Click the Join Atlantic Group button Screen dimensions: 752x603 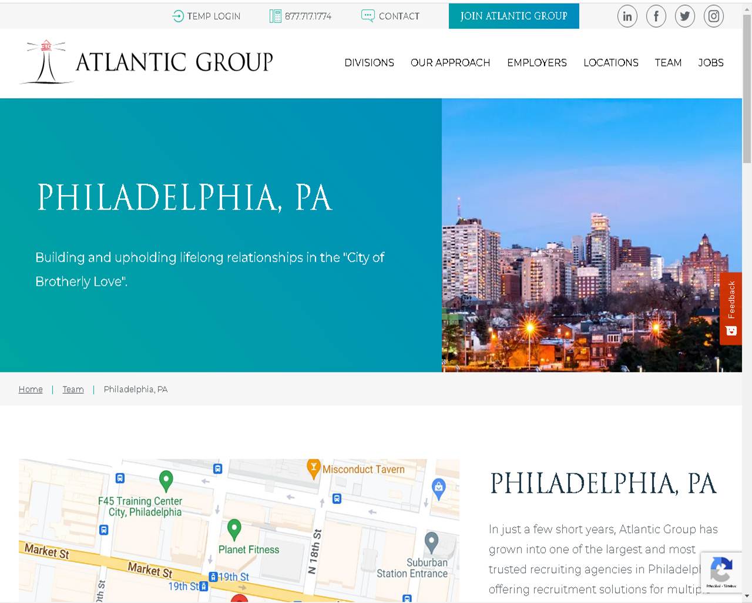[x=514, y=16]
